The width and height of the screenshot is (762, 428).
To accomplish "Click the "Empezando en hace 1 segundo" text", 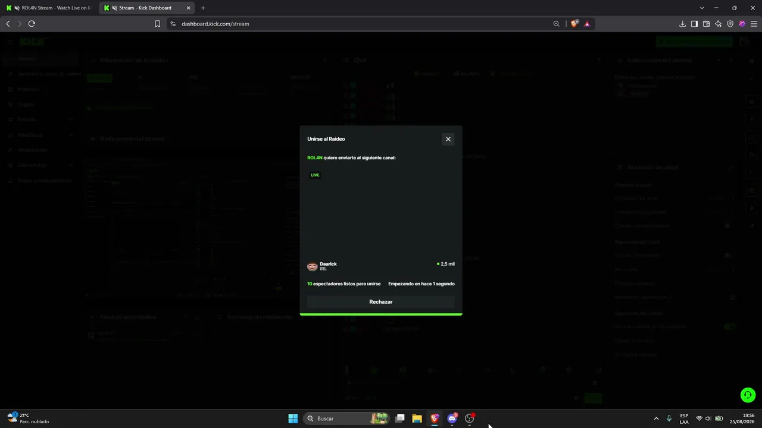I will pos(421,284).
